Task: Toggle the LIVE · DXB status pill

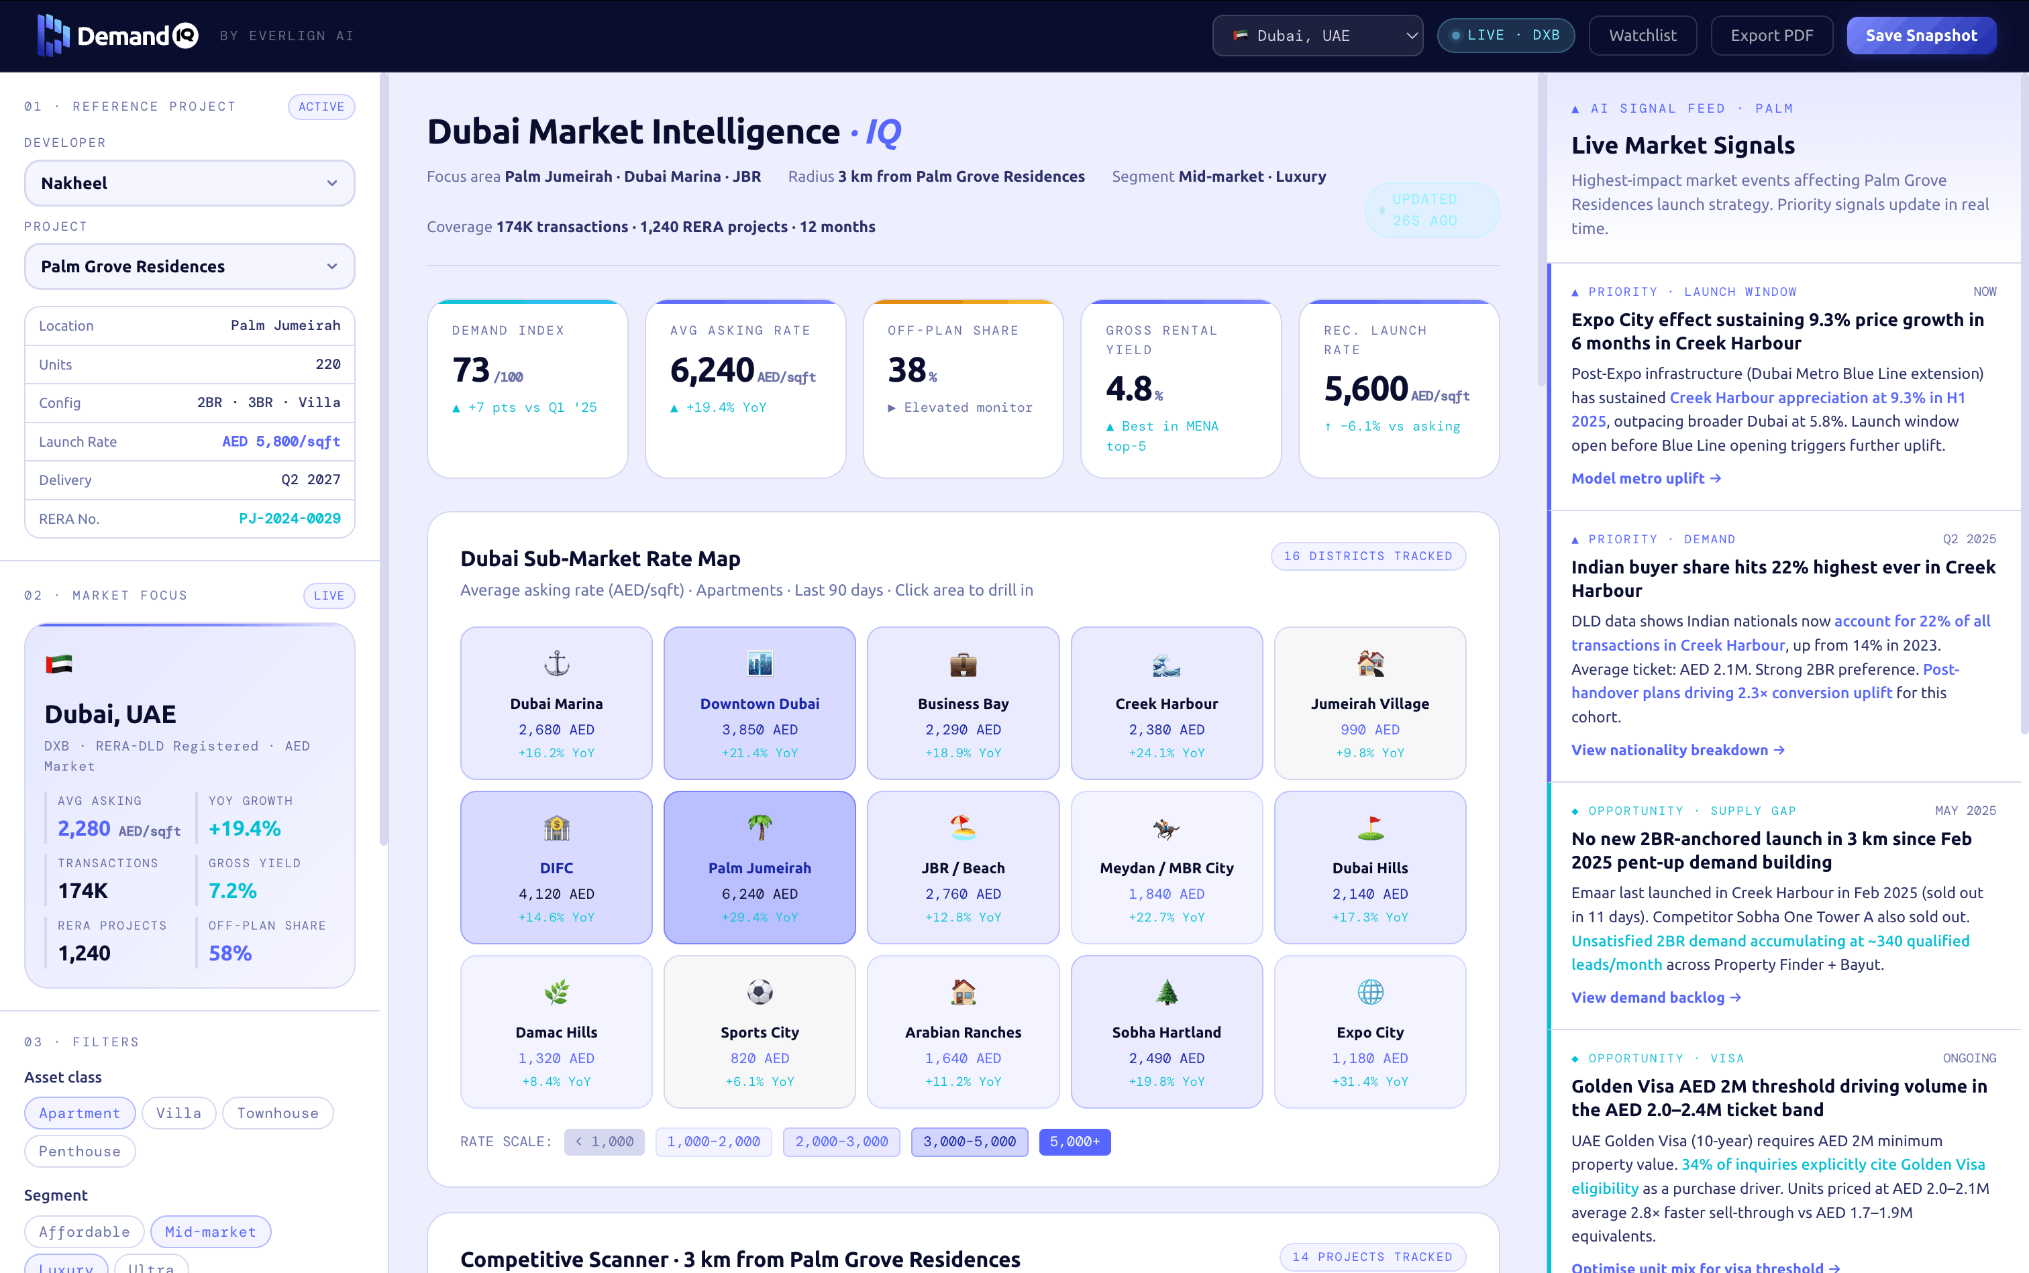Action: pyautogui.click(x=1506, y=36)
